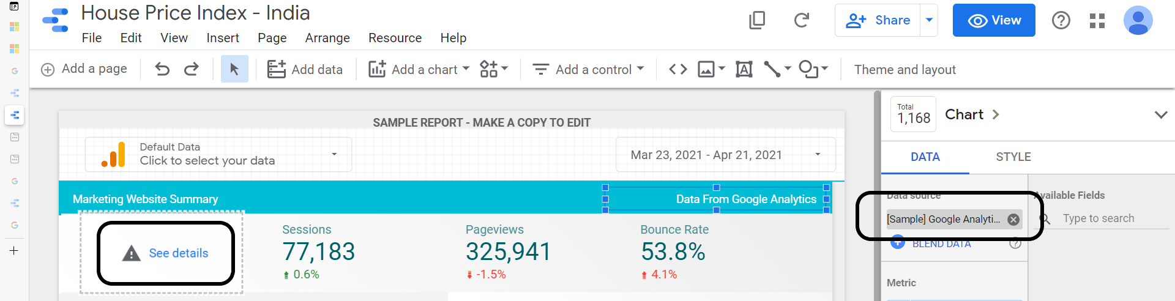This screenshot has width=1175, height=301.
Task: Click the Type to search field
Action: pyautogui.click(x=1115, y=218)
